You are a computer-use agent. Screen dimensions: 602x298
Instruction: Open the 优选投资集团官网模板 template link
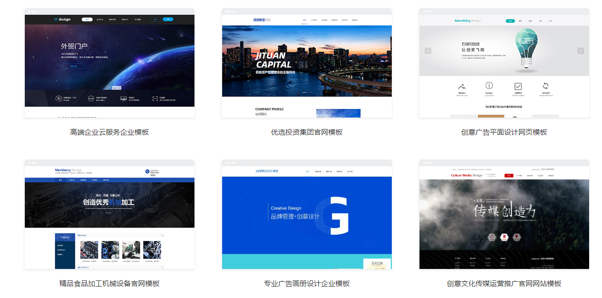point(306,132)
